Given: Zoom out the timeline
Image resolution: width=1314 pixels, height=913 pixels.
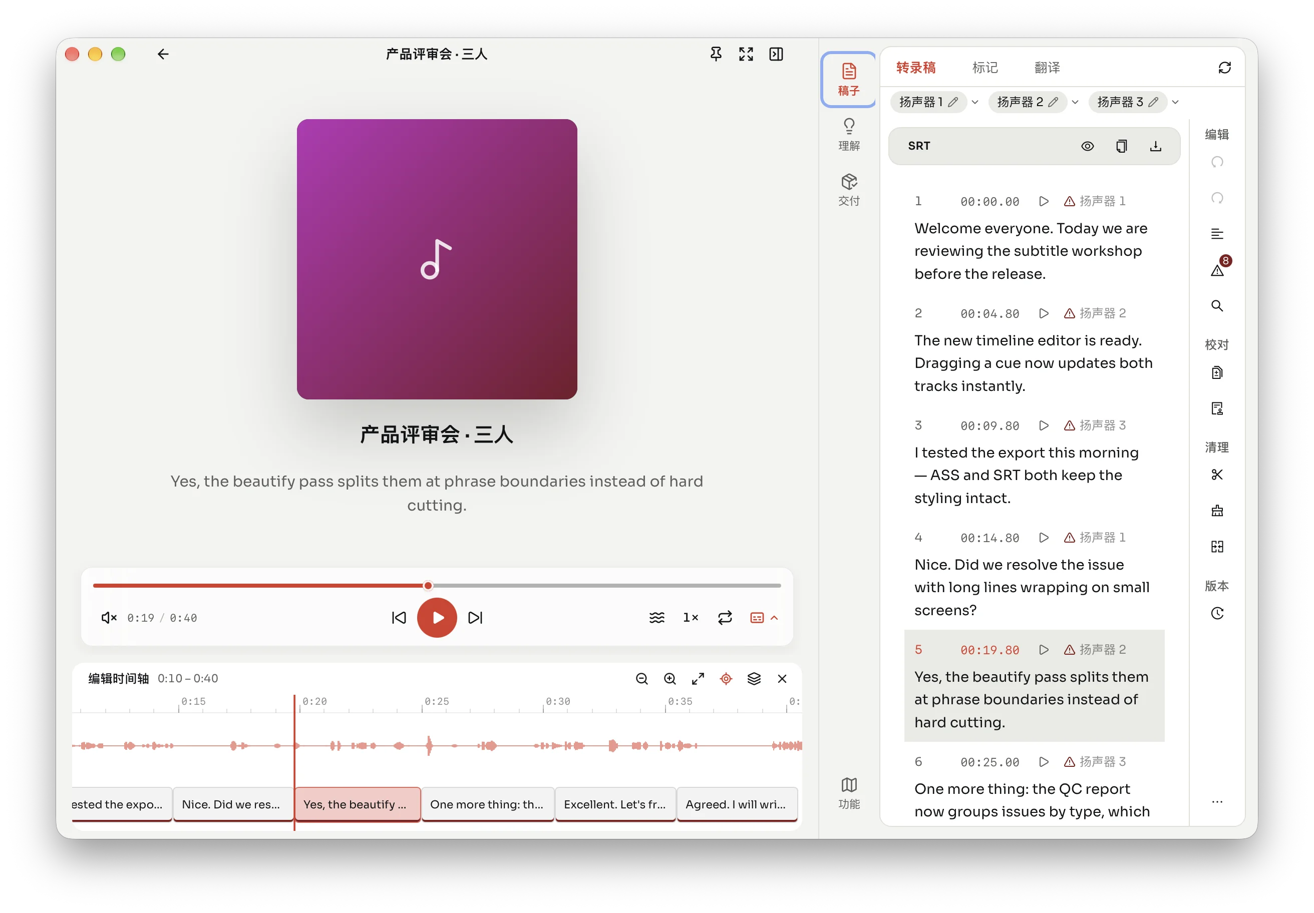Looking at the screenshot, I should (641, 678).
